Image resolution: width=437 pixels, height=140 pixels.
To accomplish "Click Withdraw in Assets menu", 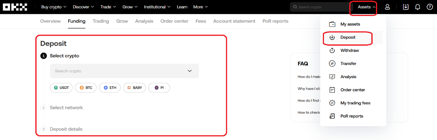I will coord(349,50).
